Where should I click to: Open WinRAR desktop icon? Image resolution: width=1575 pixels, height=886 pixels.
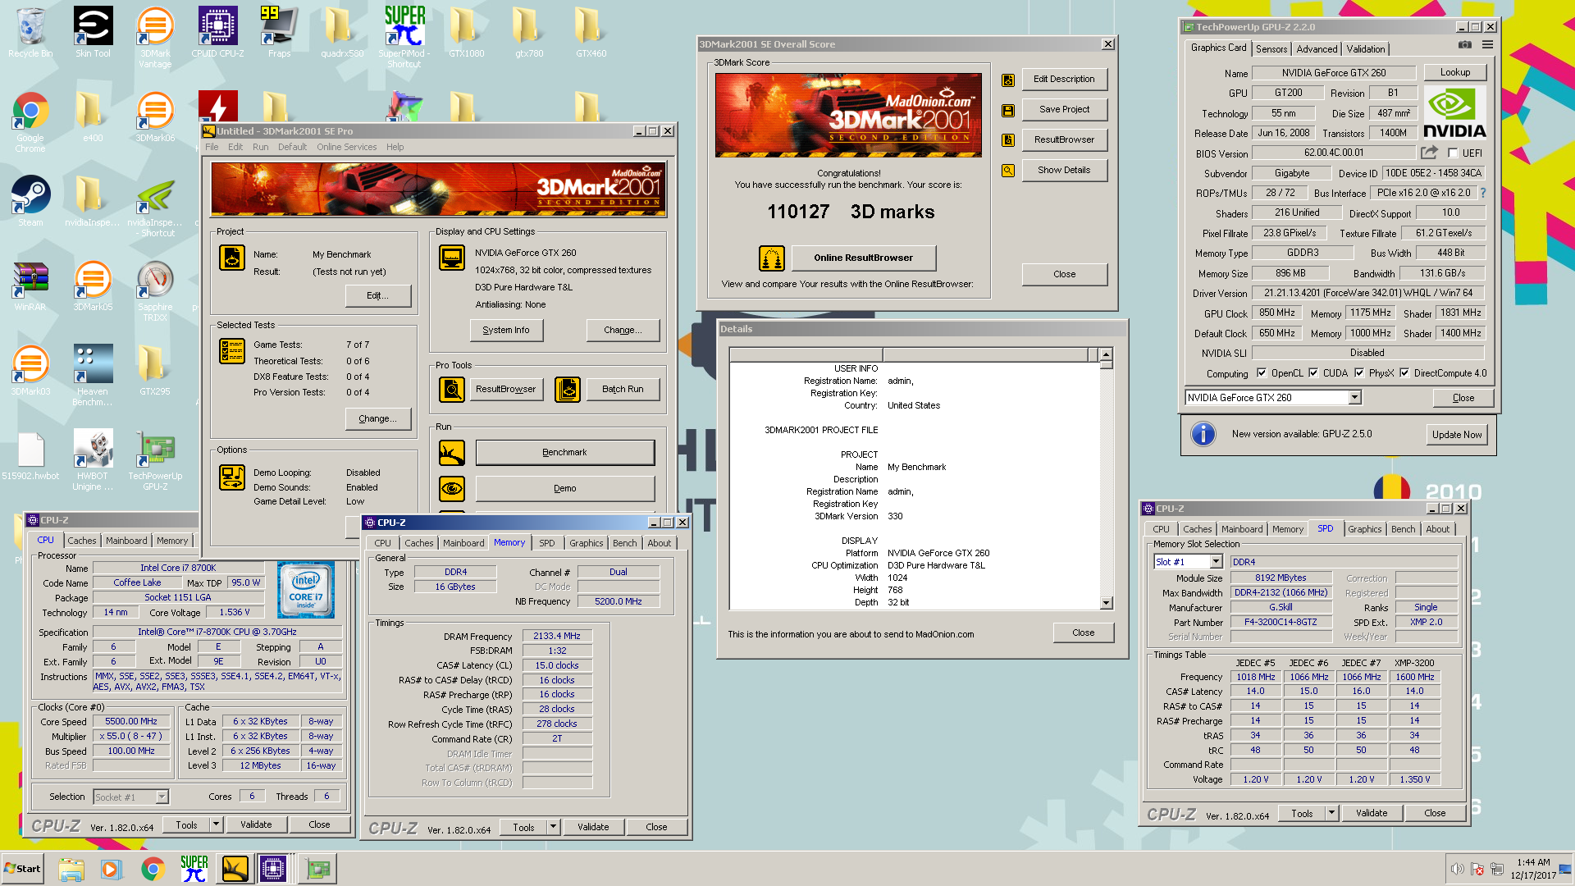click(x=30, y=287)
